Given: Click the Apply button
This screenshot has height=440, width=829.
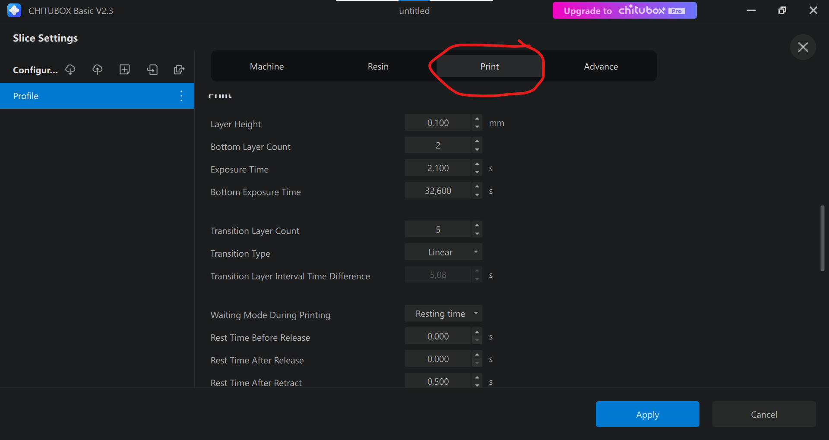Looking at the screenshot, I should (647, 414).
